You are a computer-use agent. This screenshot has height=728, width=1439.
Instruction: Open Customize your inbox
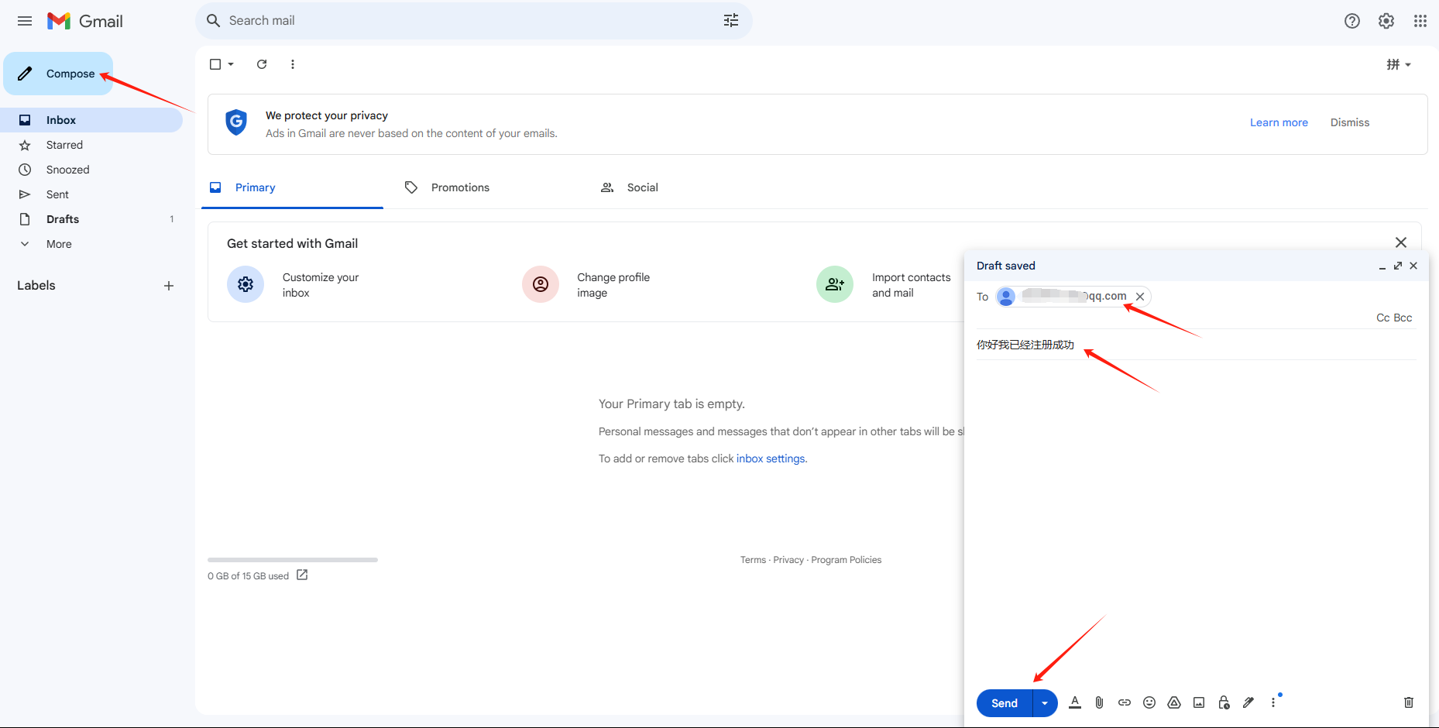coord(293,285)
